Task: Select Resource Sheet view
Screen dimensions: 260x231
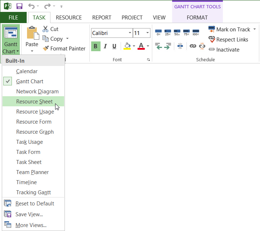Action: coord(33,101)
